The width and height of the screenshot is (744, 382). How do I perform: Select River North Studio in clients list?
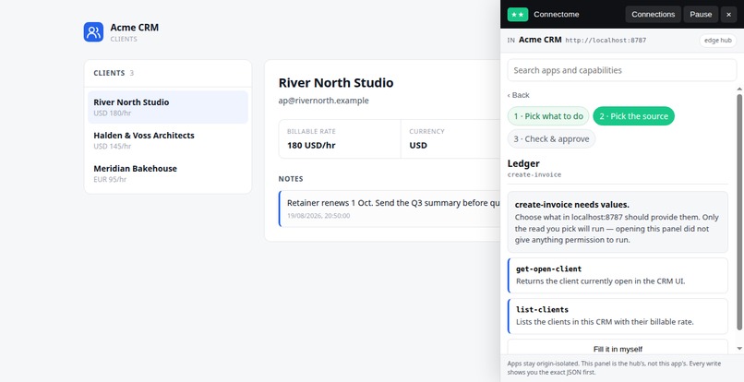click(168, 107)
